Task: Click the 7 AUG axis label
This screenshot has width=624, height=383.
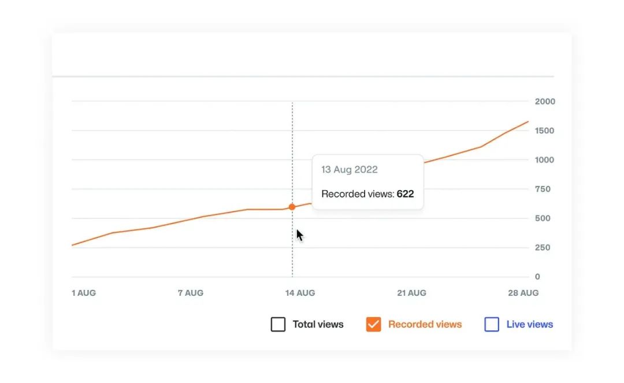Action: (190, 293)
